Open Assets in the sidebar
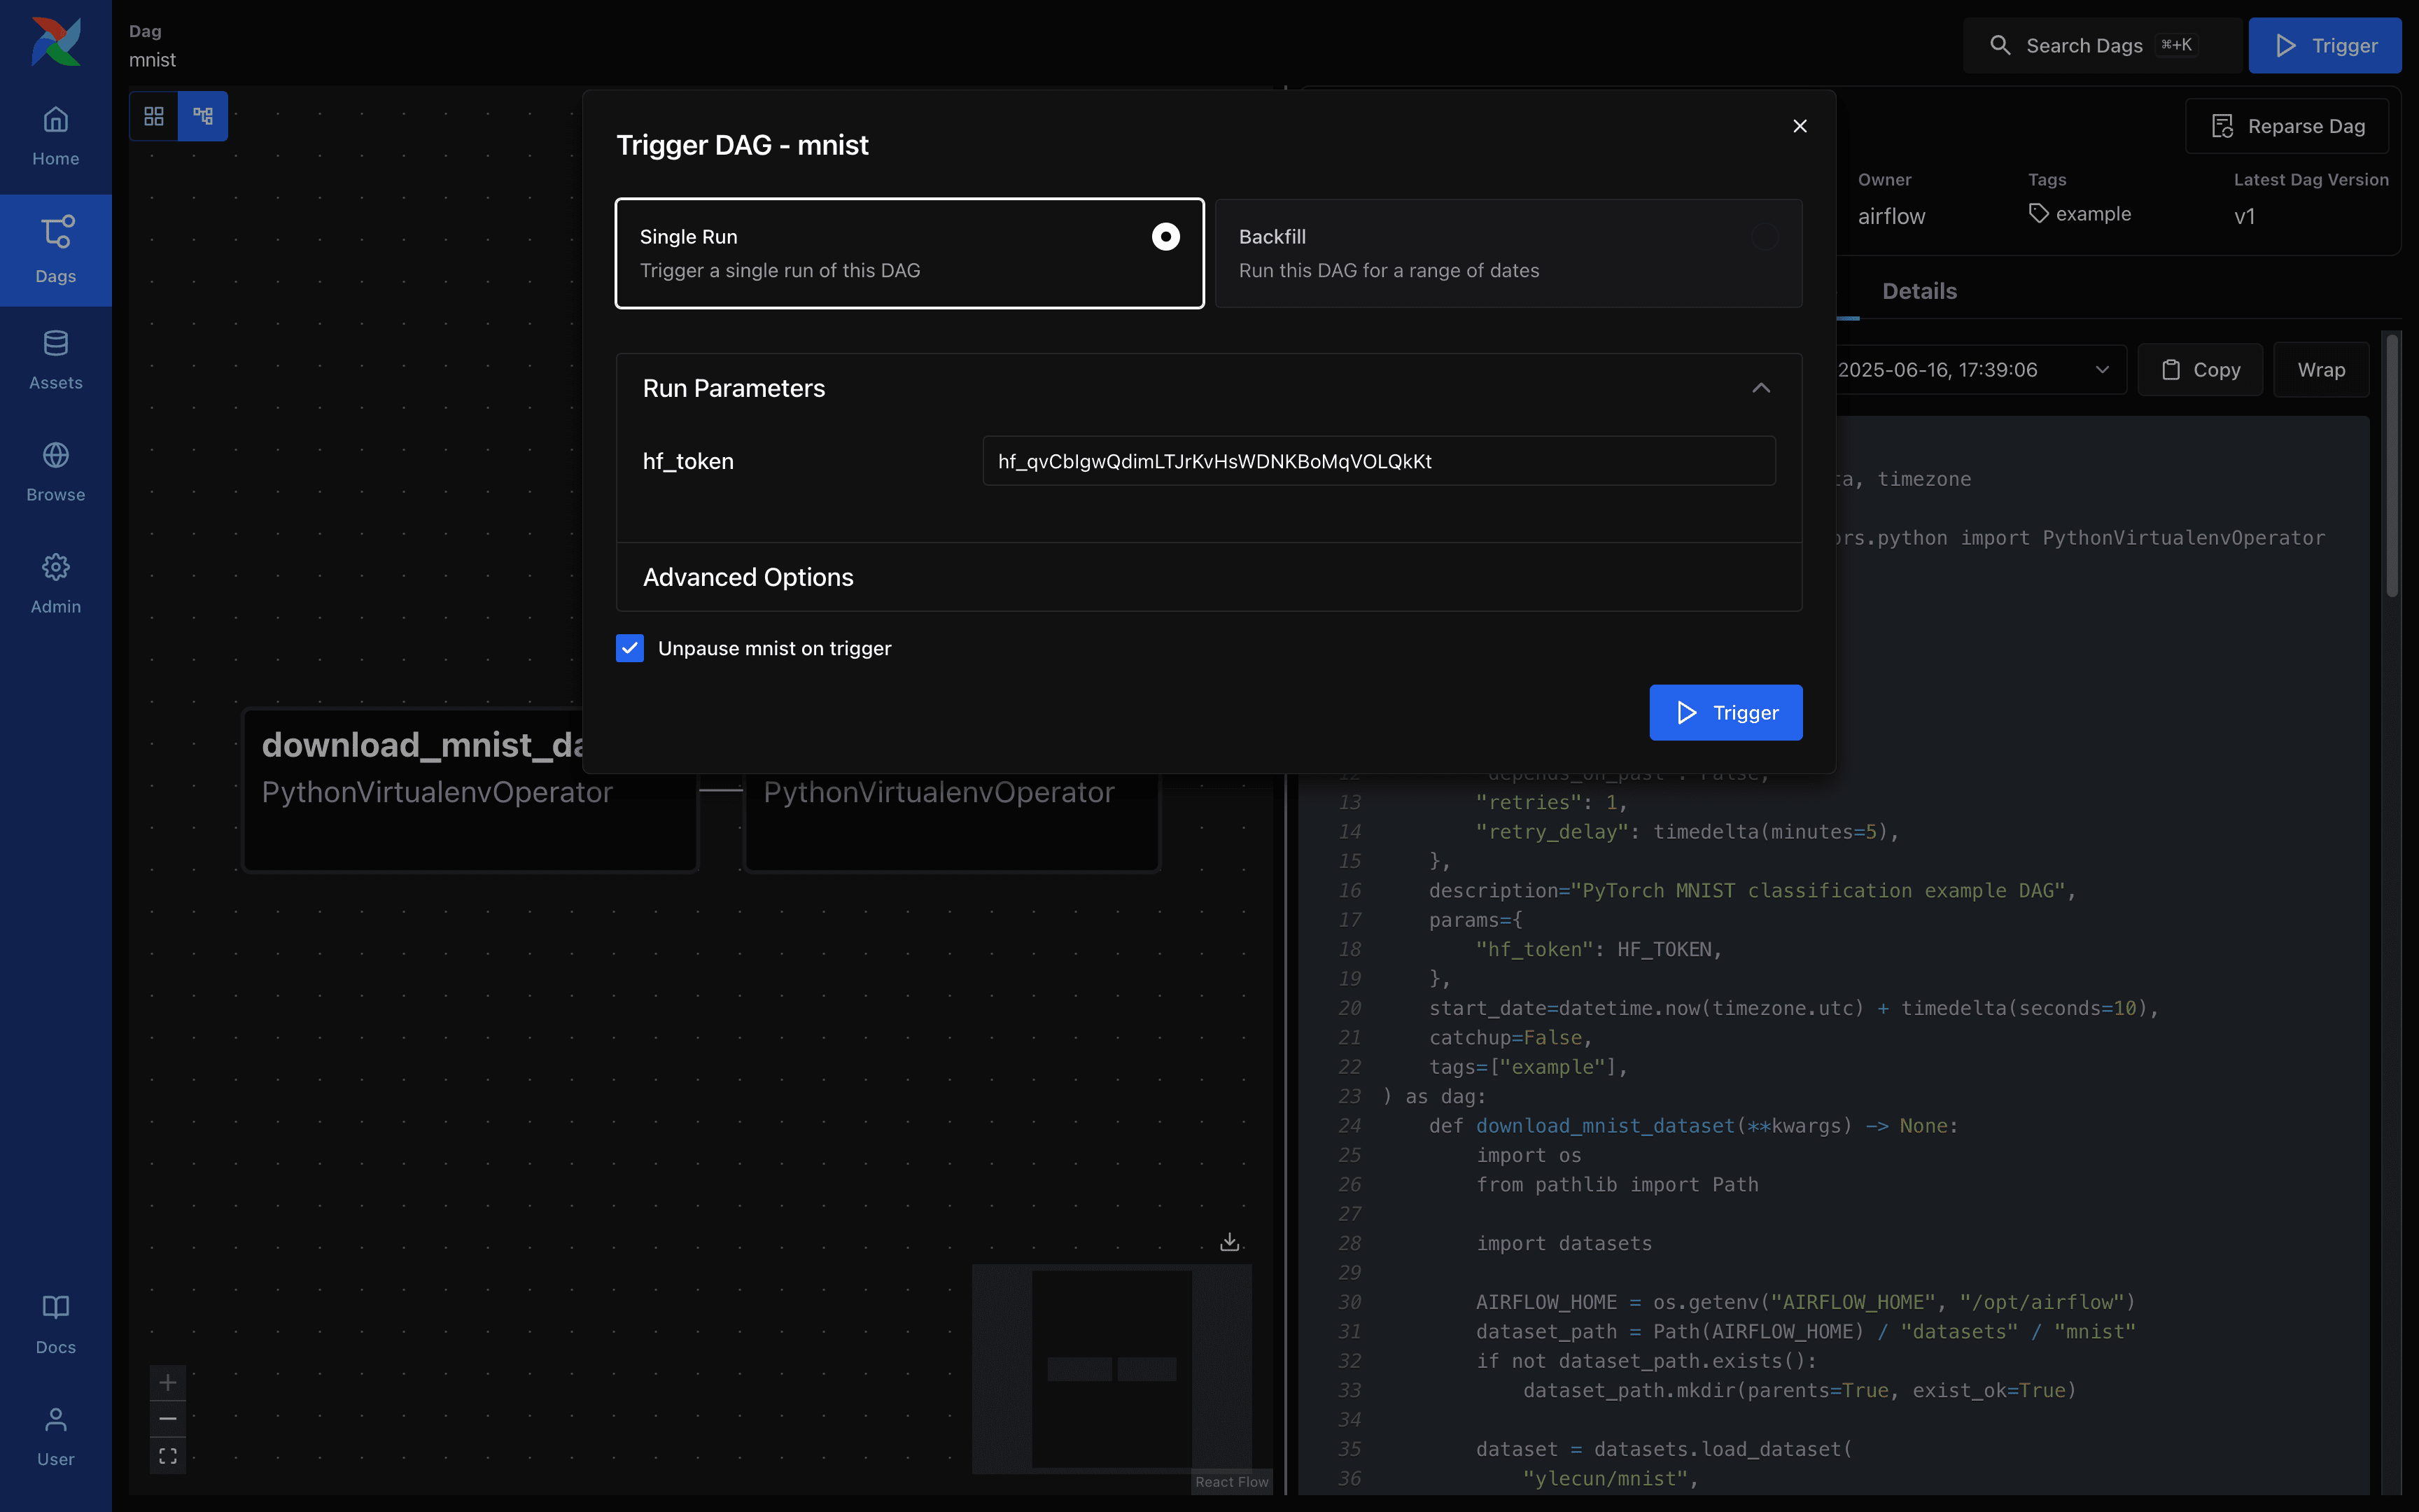This screenshot has width=2419, height=1512. [56, 361]
